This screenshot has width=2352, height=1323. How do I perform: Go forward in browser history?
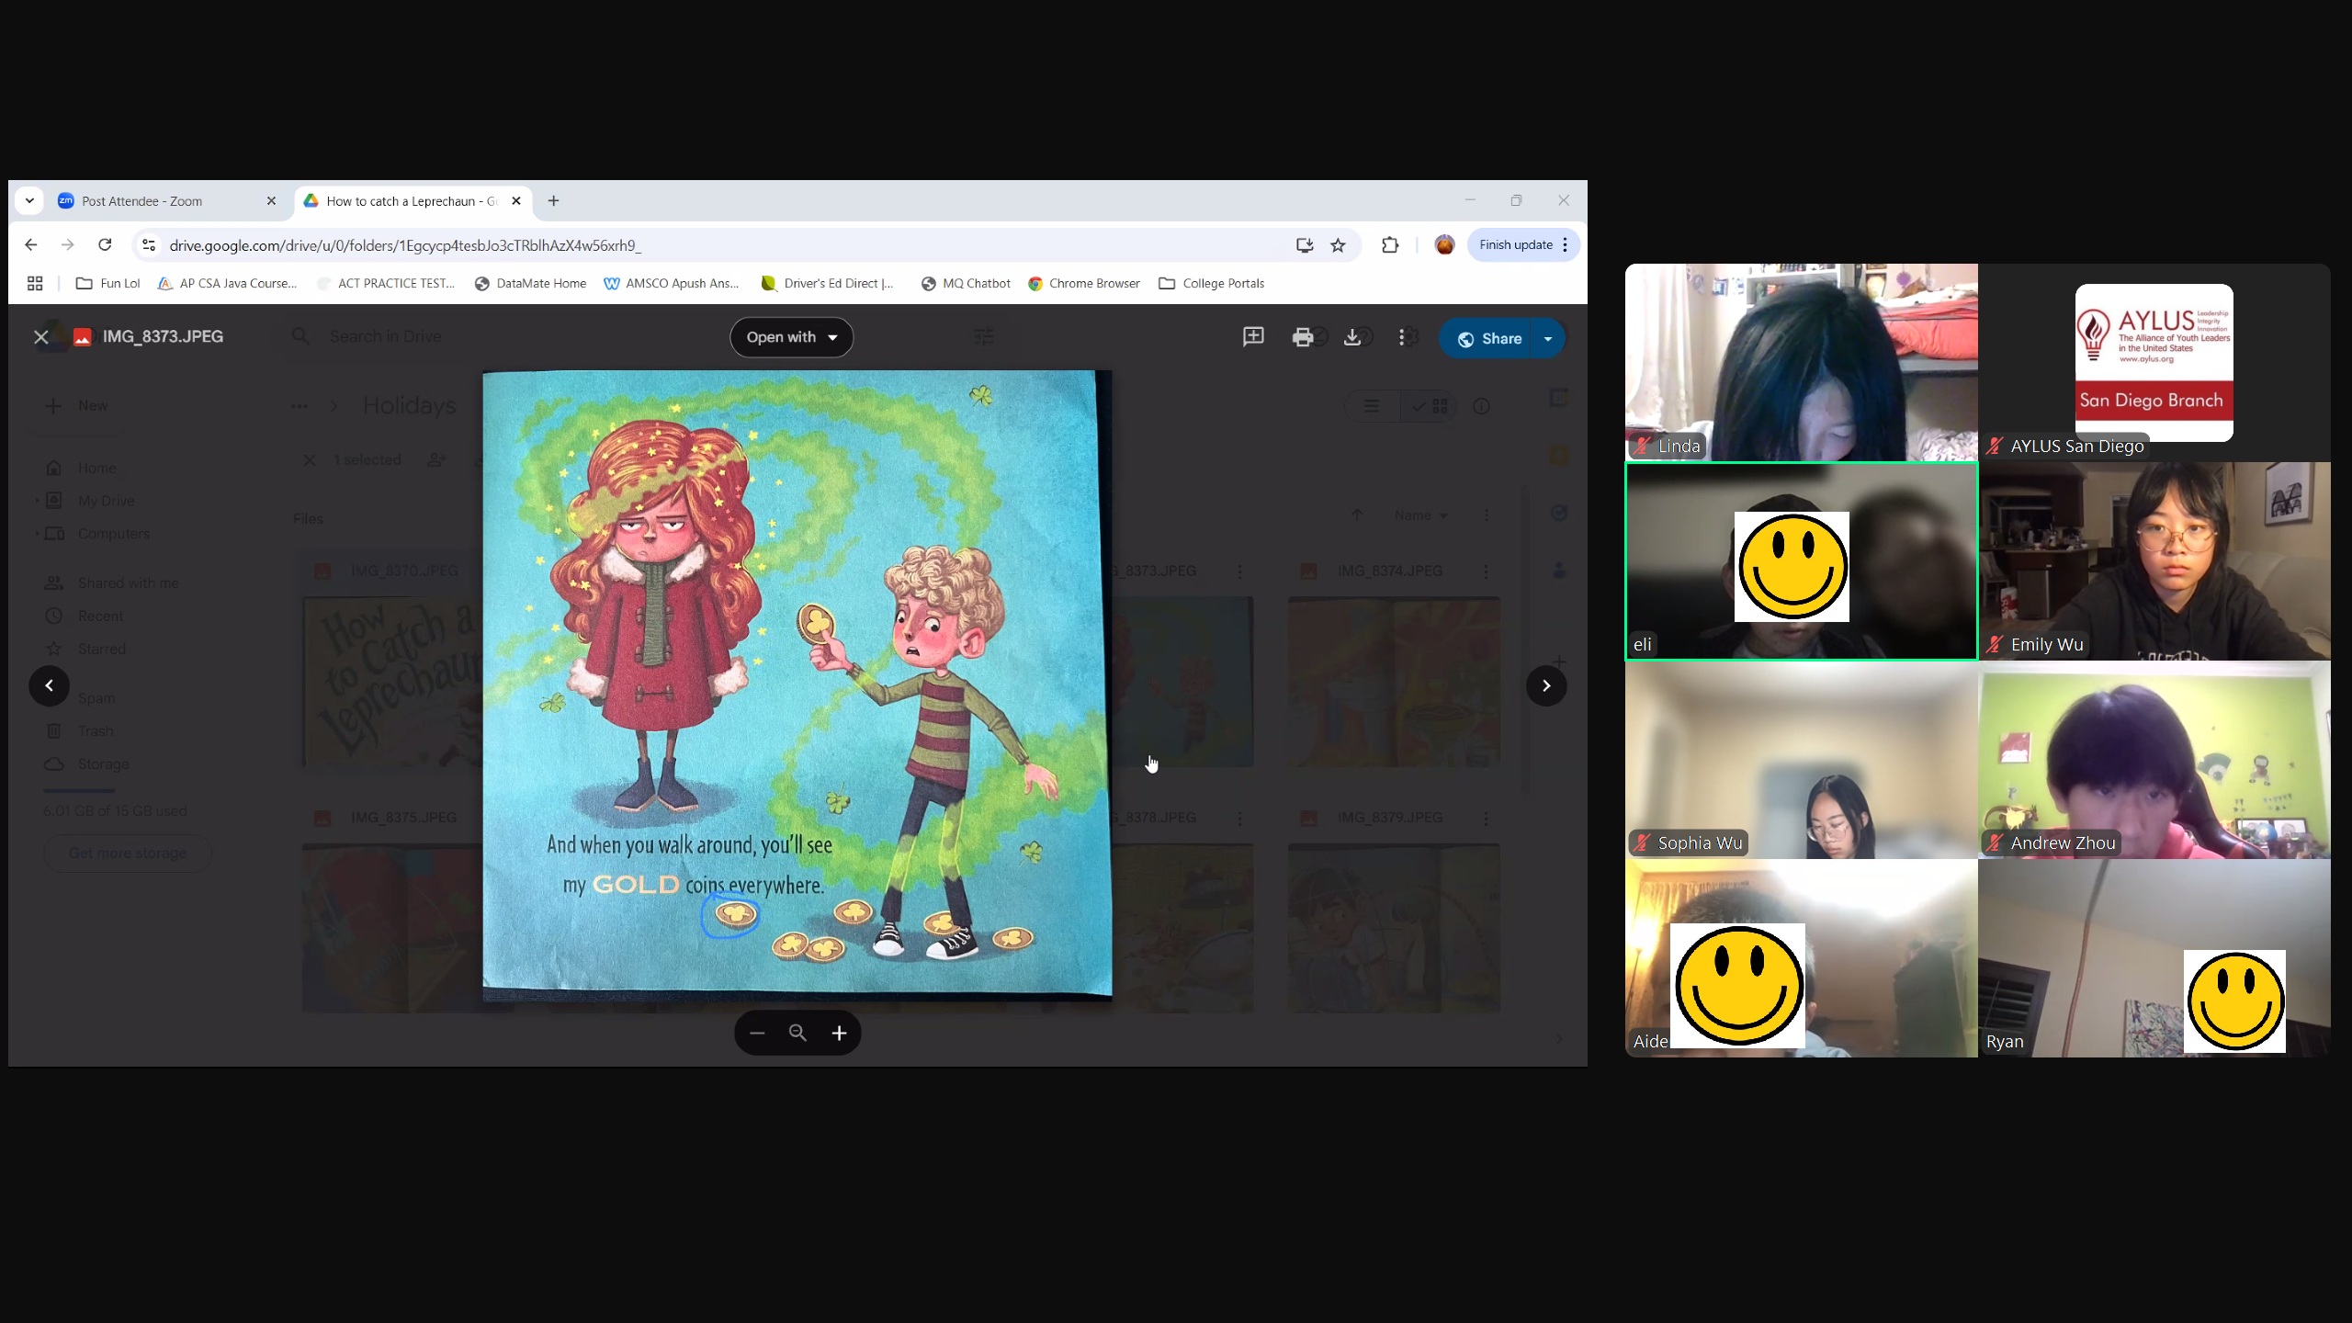click(x=68, y=244)
